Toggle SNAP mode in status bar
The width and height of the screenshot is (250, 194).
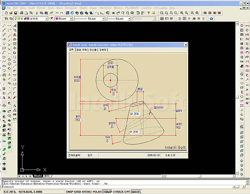(x=70, y=192)
